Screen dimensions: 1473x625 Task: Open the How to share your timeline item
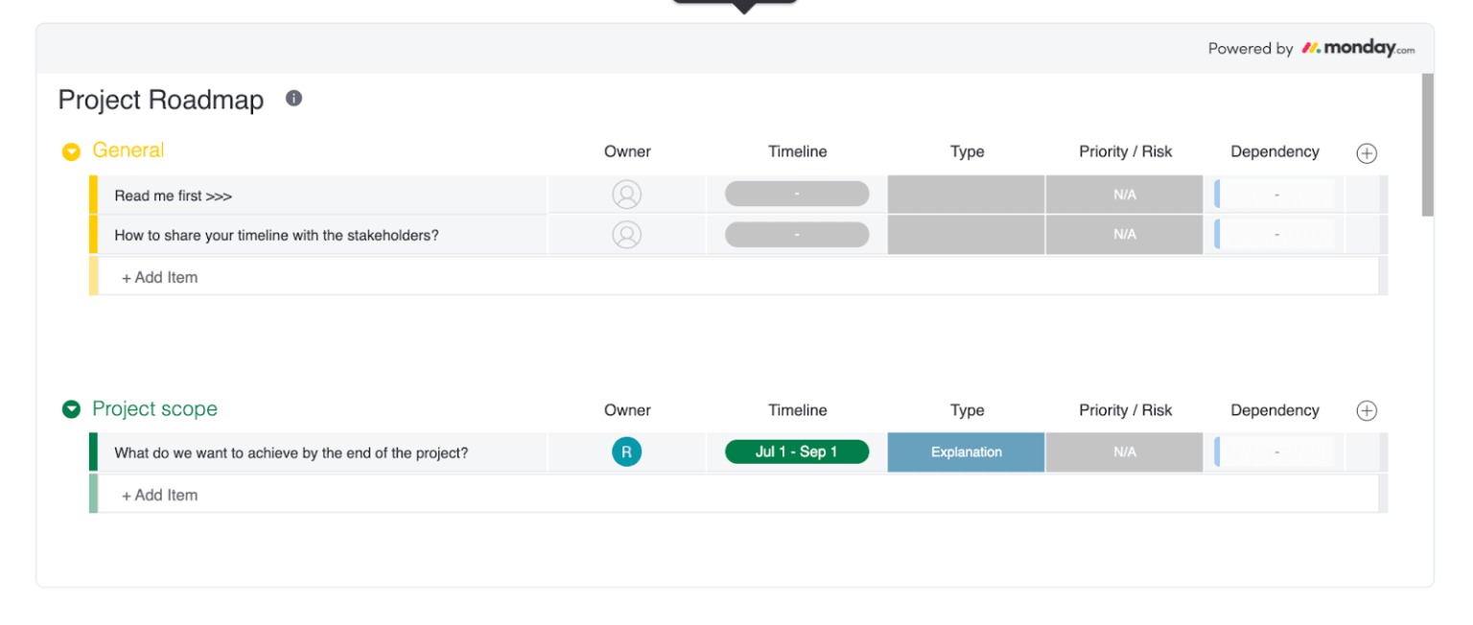point(276,235)
